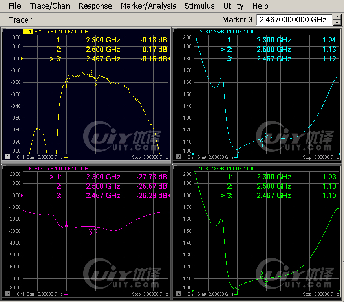Click S12 marker 2 reading -26.67 dB
The width and height of the screenshot is (344, 302).
[x=152, y=186]
